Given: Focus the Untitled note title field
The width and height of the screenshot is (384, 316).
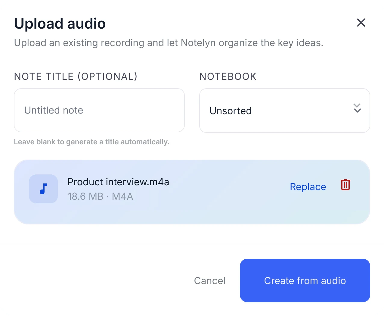Looking at the screenshot, I should click(99, 110).
